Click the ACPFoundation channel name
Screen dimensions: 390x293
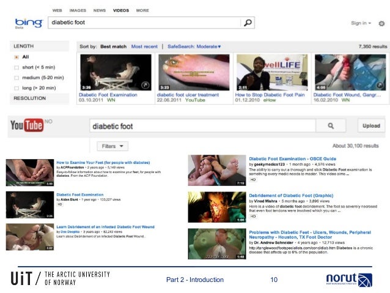(x=72, y=167)
